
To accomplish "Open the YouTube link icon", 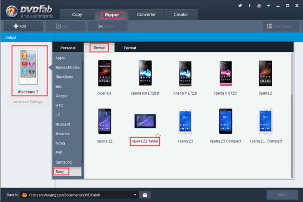I will click(x=259, y=6).
